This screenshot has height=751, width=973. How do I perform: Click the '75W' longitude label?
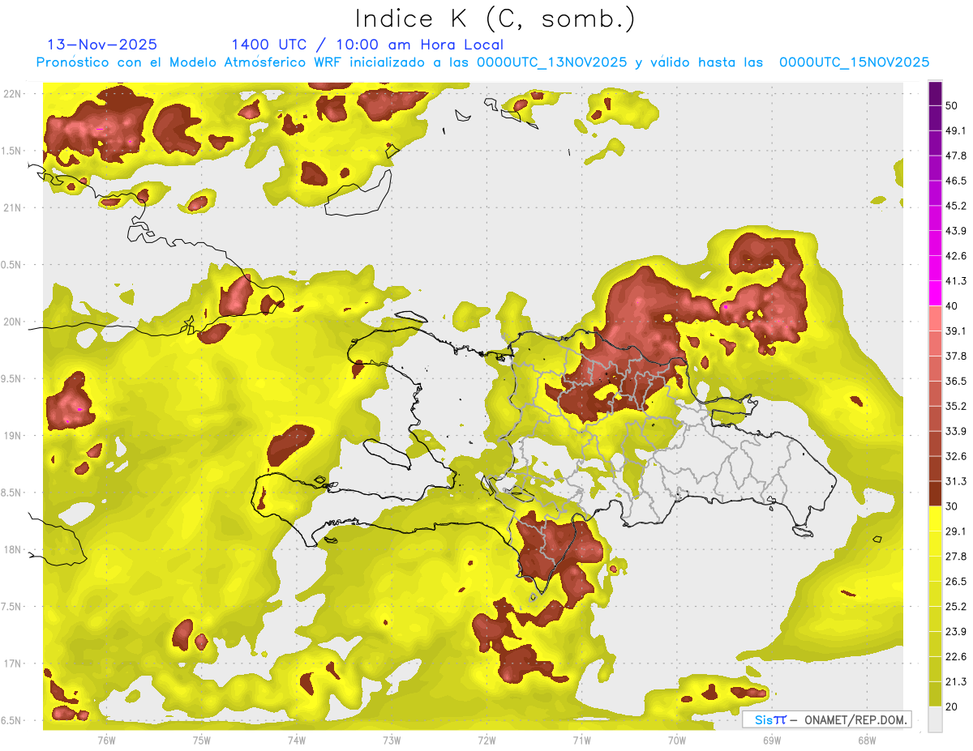click(x=202, y=740)
